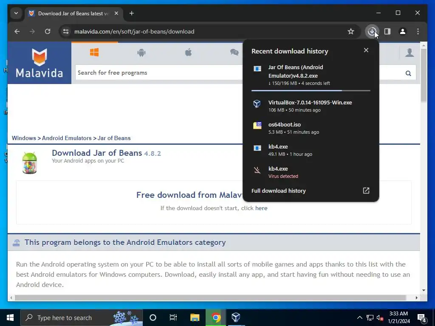Screen dimensions: 435x326
Task: Click the Chrome address bar URL
Action: [134, 31]
